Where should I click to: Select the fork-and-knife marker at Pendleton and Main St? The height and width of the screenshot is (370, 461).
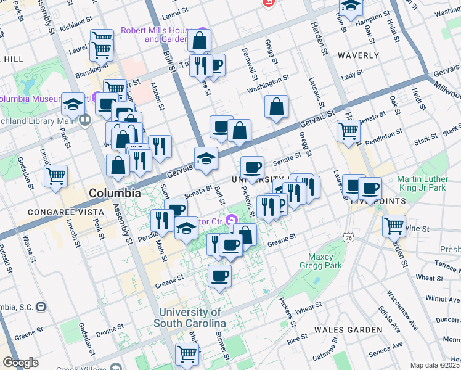coord(162,221)
